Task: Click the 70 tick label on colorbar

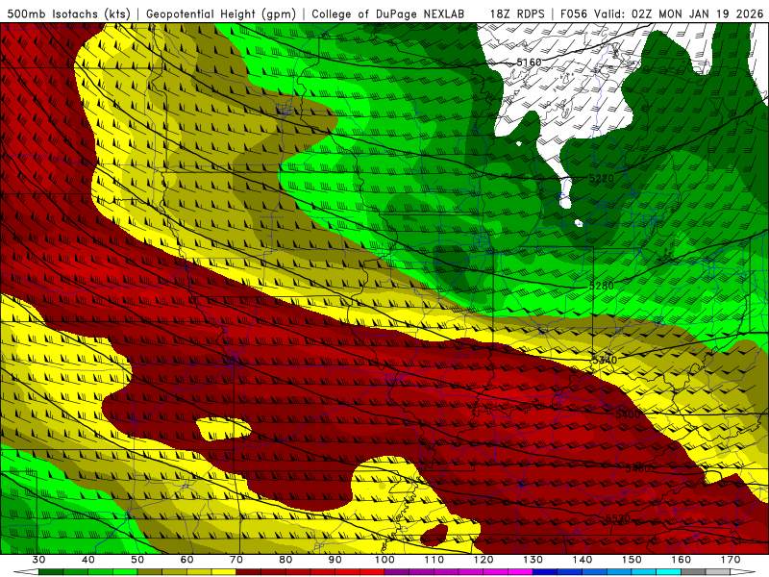Action: (236, 560)
